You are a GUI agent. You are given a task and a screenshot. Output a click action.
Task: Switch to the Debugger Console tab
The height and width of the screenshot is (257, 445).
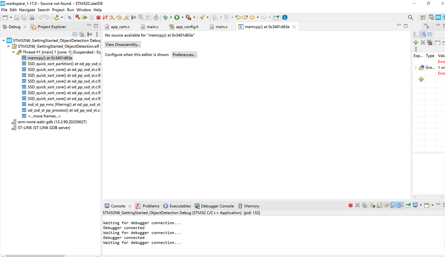[214, 206]
